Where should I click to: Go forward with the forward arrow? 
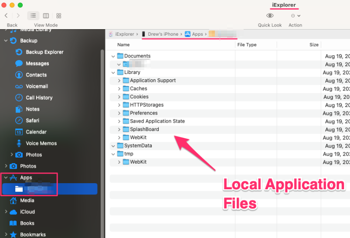pos(18,16)
